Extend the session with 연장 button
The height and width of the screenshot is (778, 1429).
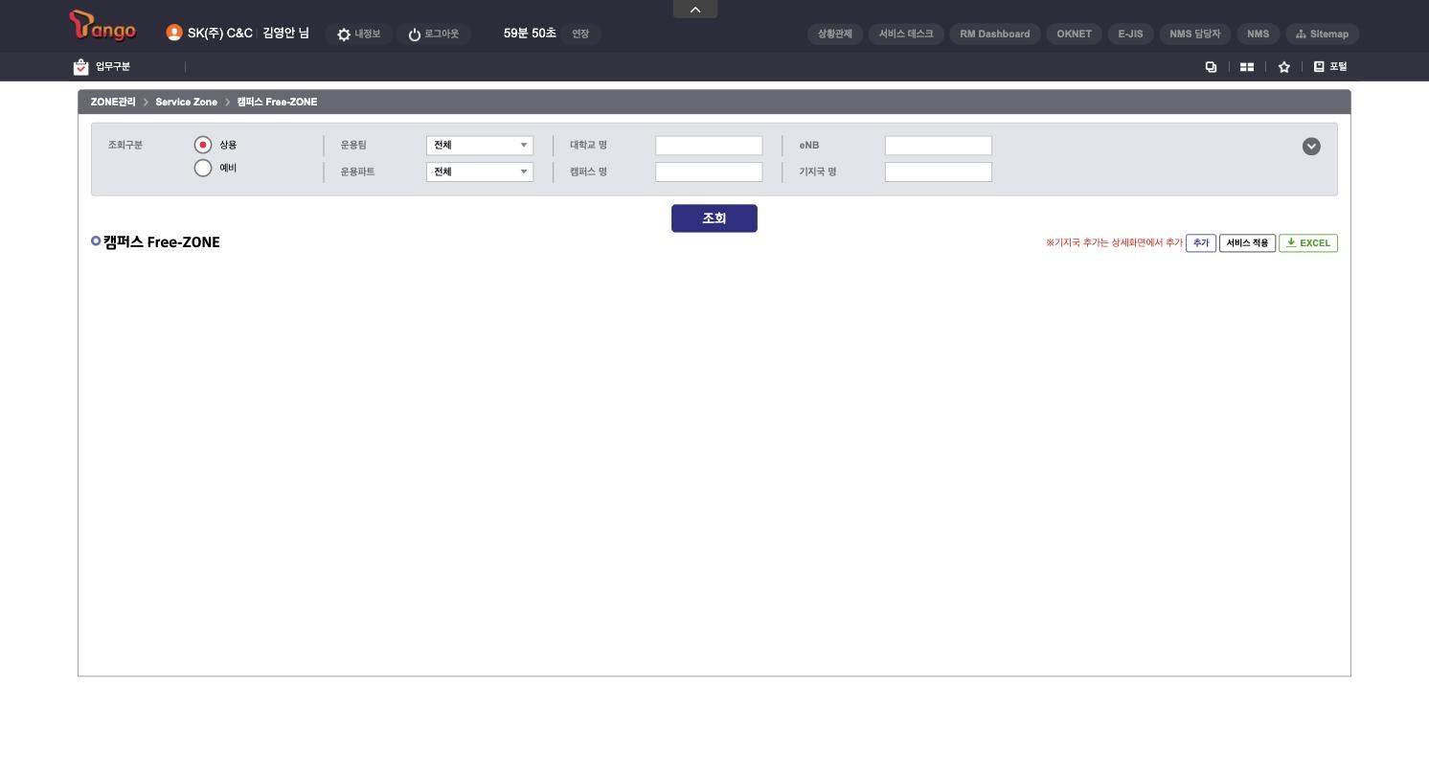[x=580, y=34]
